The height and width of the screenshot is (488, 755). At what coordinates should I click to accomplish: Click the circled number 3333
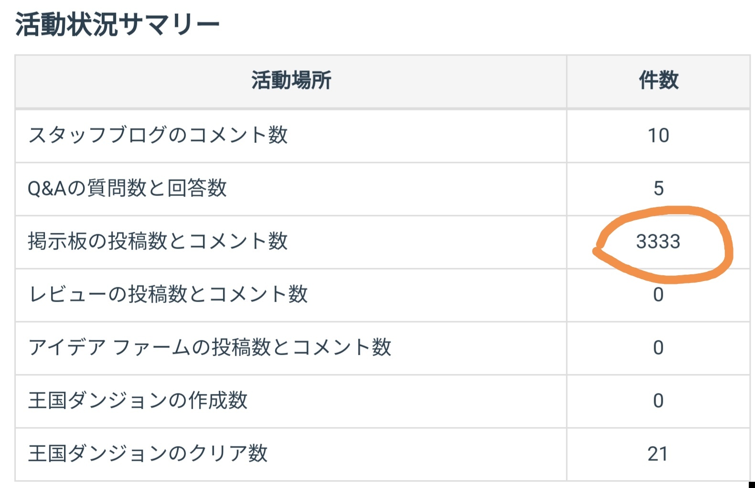pyautogui.click(x=658, y=241)
